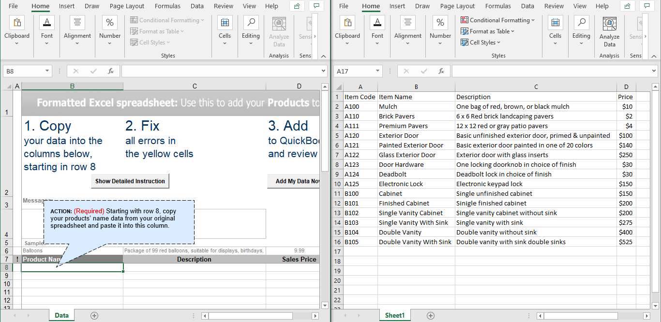Click Show Detailed Instruction button
This screenshot has width=661, height=322.
[x=130, y=181]
